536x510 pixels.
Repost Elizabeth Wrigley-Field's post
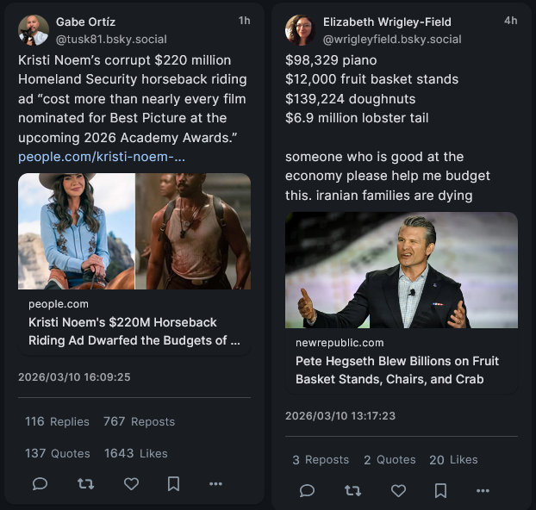352,491
